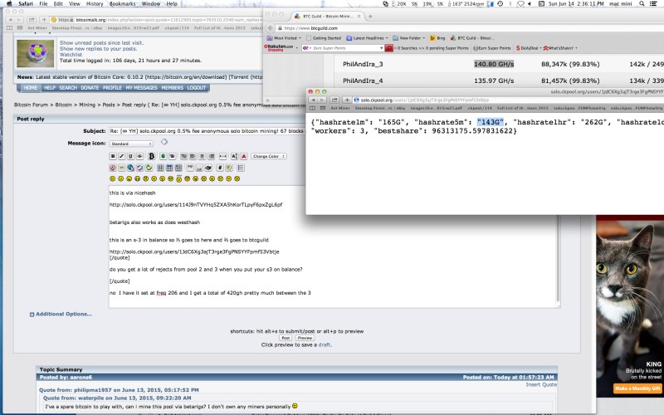Click the user avatar thumbnail
This screenshot has height=415, width=664.
[x=35, y=53]
